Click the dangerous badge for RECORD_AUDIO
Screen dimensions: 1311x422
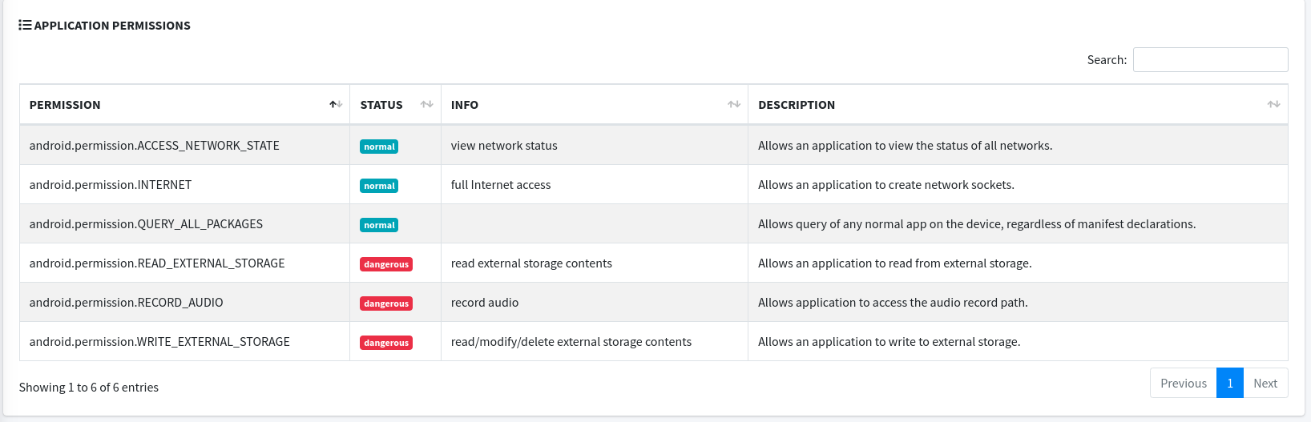click(386, 303)
